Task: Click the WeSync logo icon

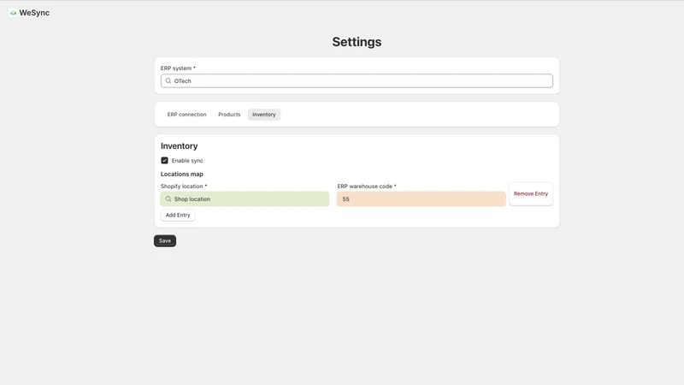Action: click(13, 13)
